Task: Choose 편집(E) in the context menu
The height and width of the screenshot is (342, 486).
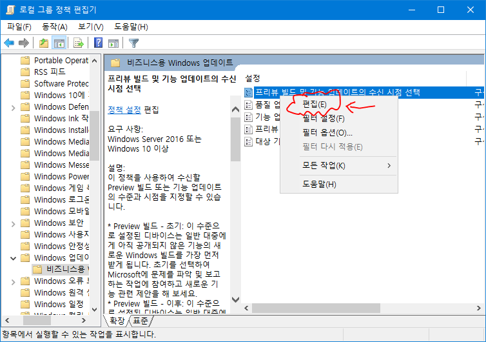Action: [x=315, y=105]
